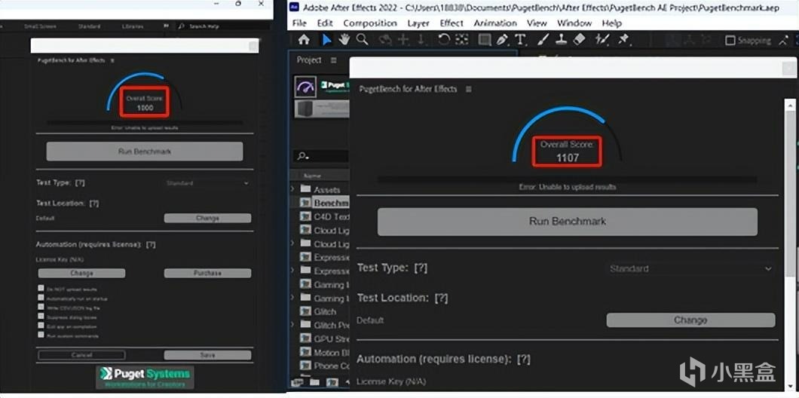The width and height of the screenshot is (799, 398).
Task: Click Automation help [?] in right window
Action: point(523,359)
